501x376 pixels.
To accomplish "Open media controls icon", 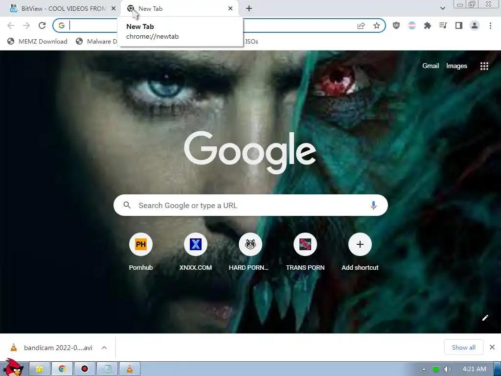I will [x=443, y=25].
